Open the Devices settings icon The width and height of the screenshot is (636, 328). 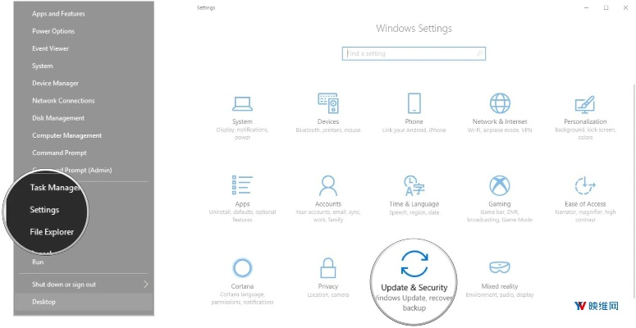coord(328,103)
